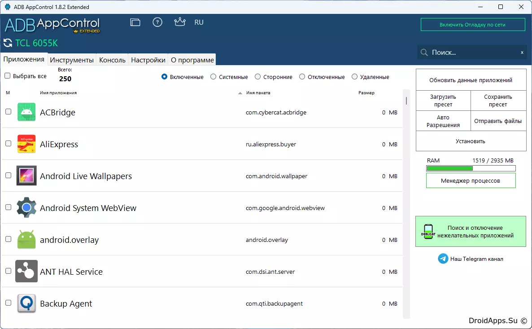Open the Приложения tab

(x=24, y=59)
